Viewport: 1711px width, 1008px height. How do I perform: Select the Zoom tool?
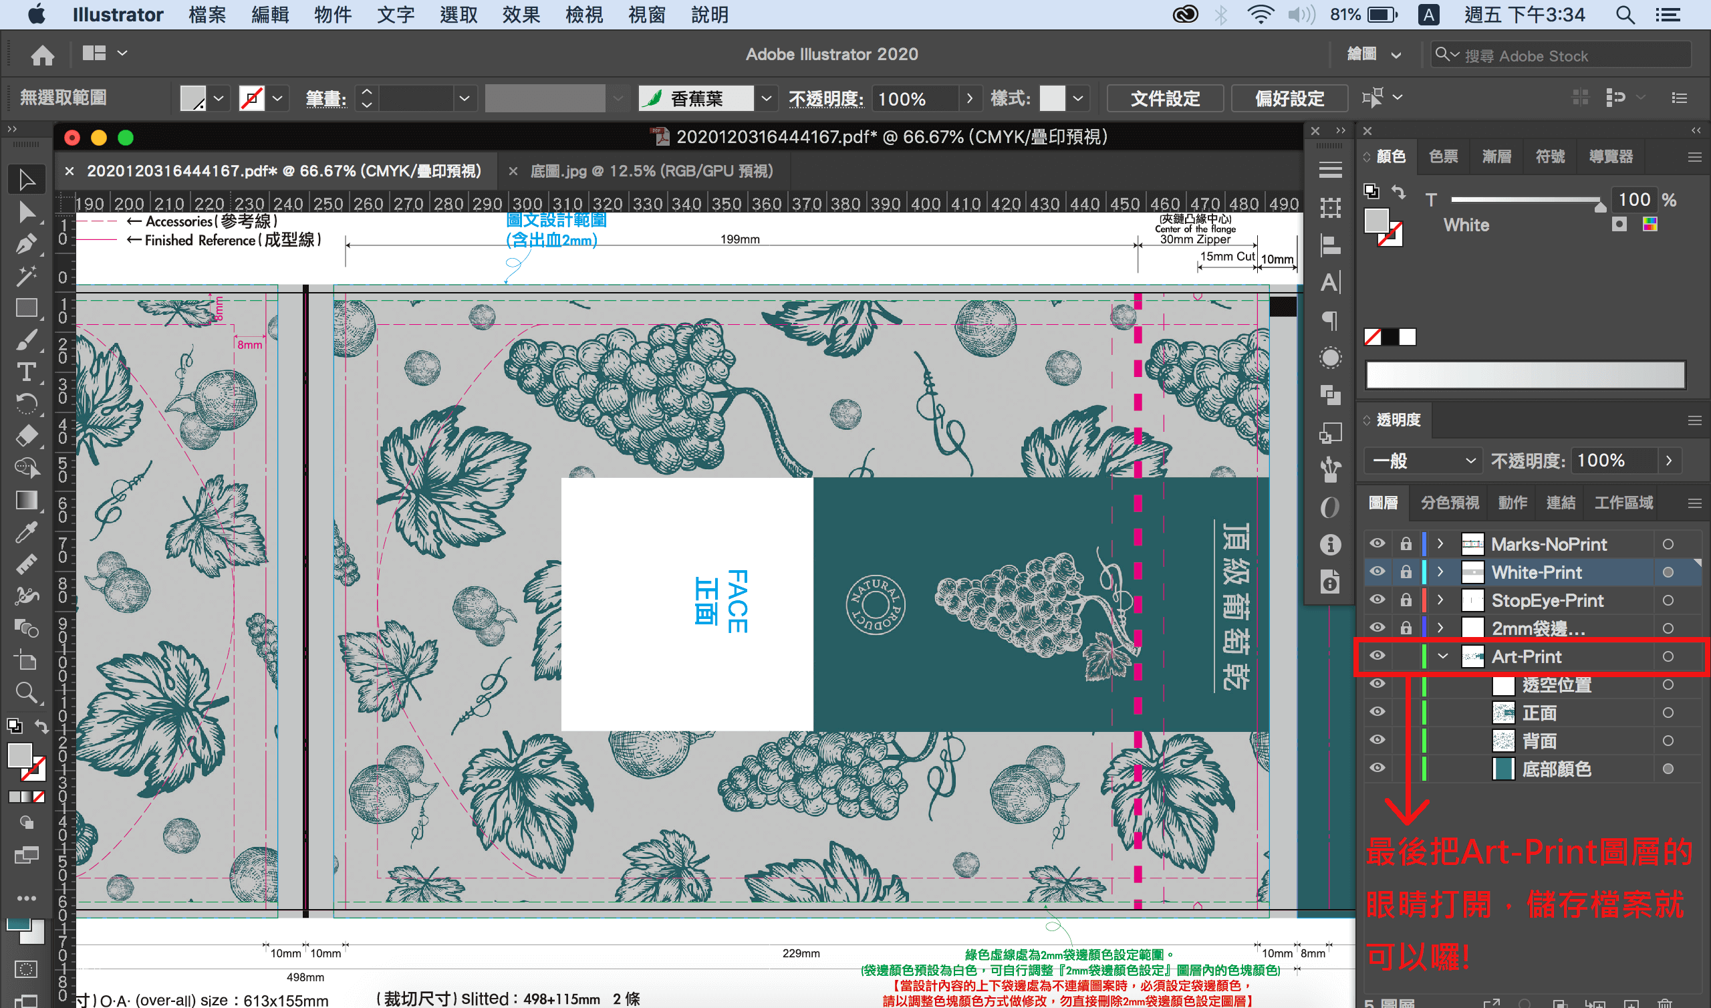(x=26, y=692)
